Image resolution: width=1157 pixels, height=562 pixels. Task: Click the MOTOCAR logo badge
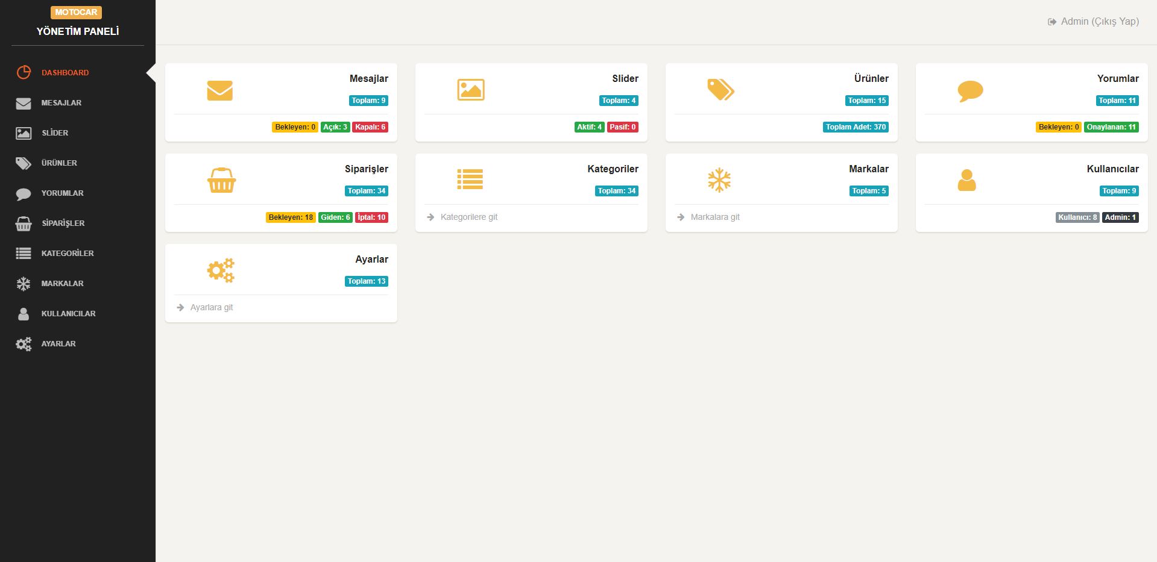click(x=76, y=12)
